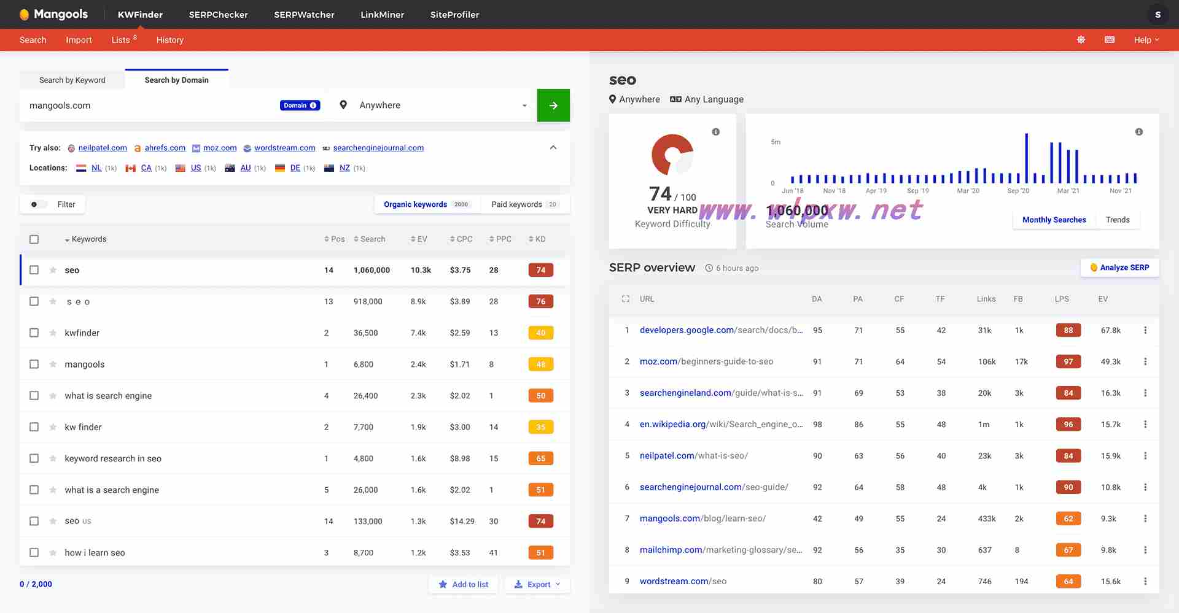Open more options for moz.com result

click(x=1145, y=361)
